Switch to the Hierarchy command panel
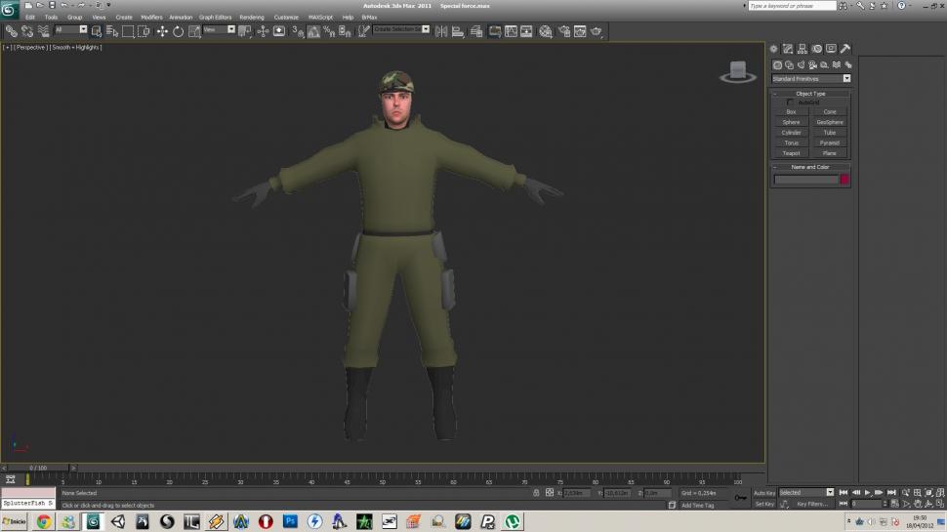 [803, 48]
